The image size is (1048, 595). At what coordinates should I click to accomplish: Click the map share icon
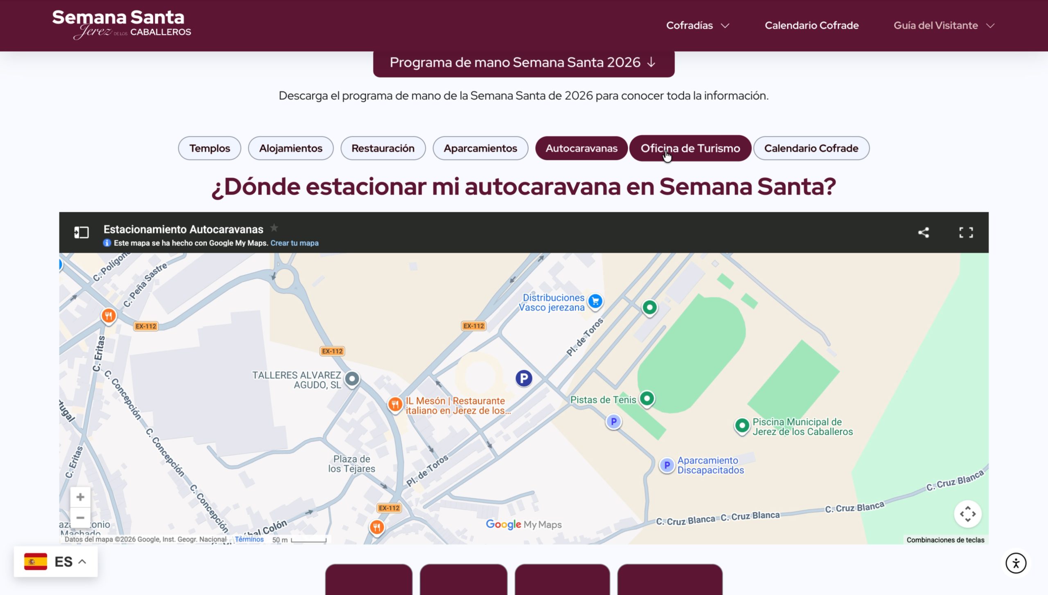coord(924,232)
